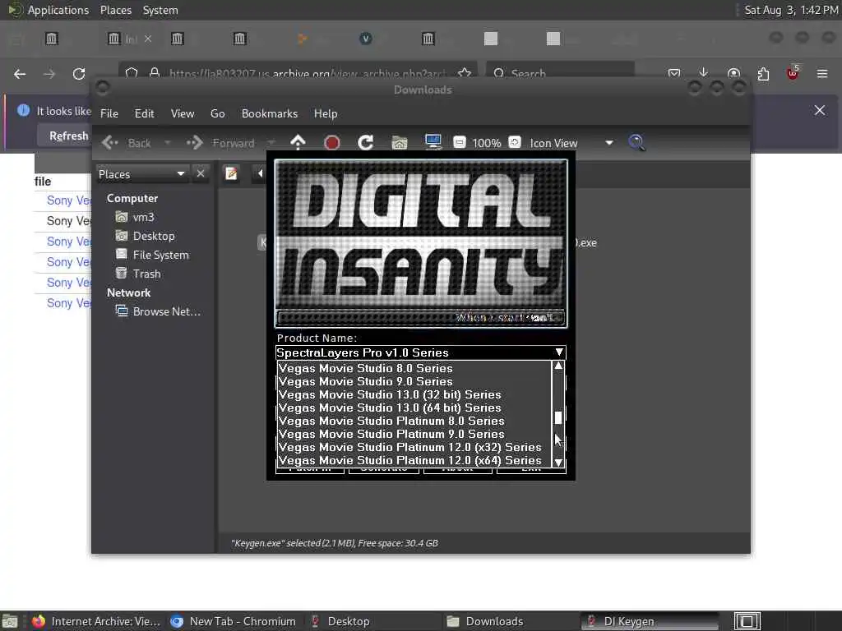Close the active Firefox tab
Screen dimensions: 842x631
pos(148,39)
